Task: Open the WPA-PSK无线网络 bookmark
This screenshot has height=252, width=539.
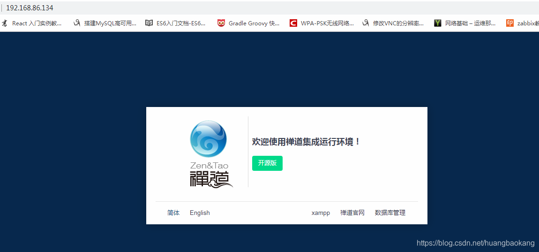Action: coord(322,23)
